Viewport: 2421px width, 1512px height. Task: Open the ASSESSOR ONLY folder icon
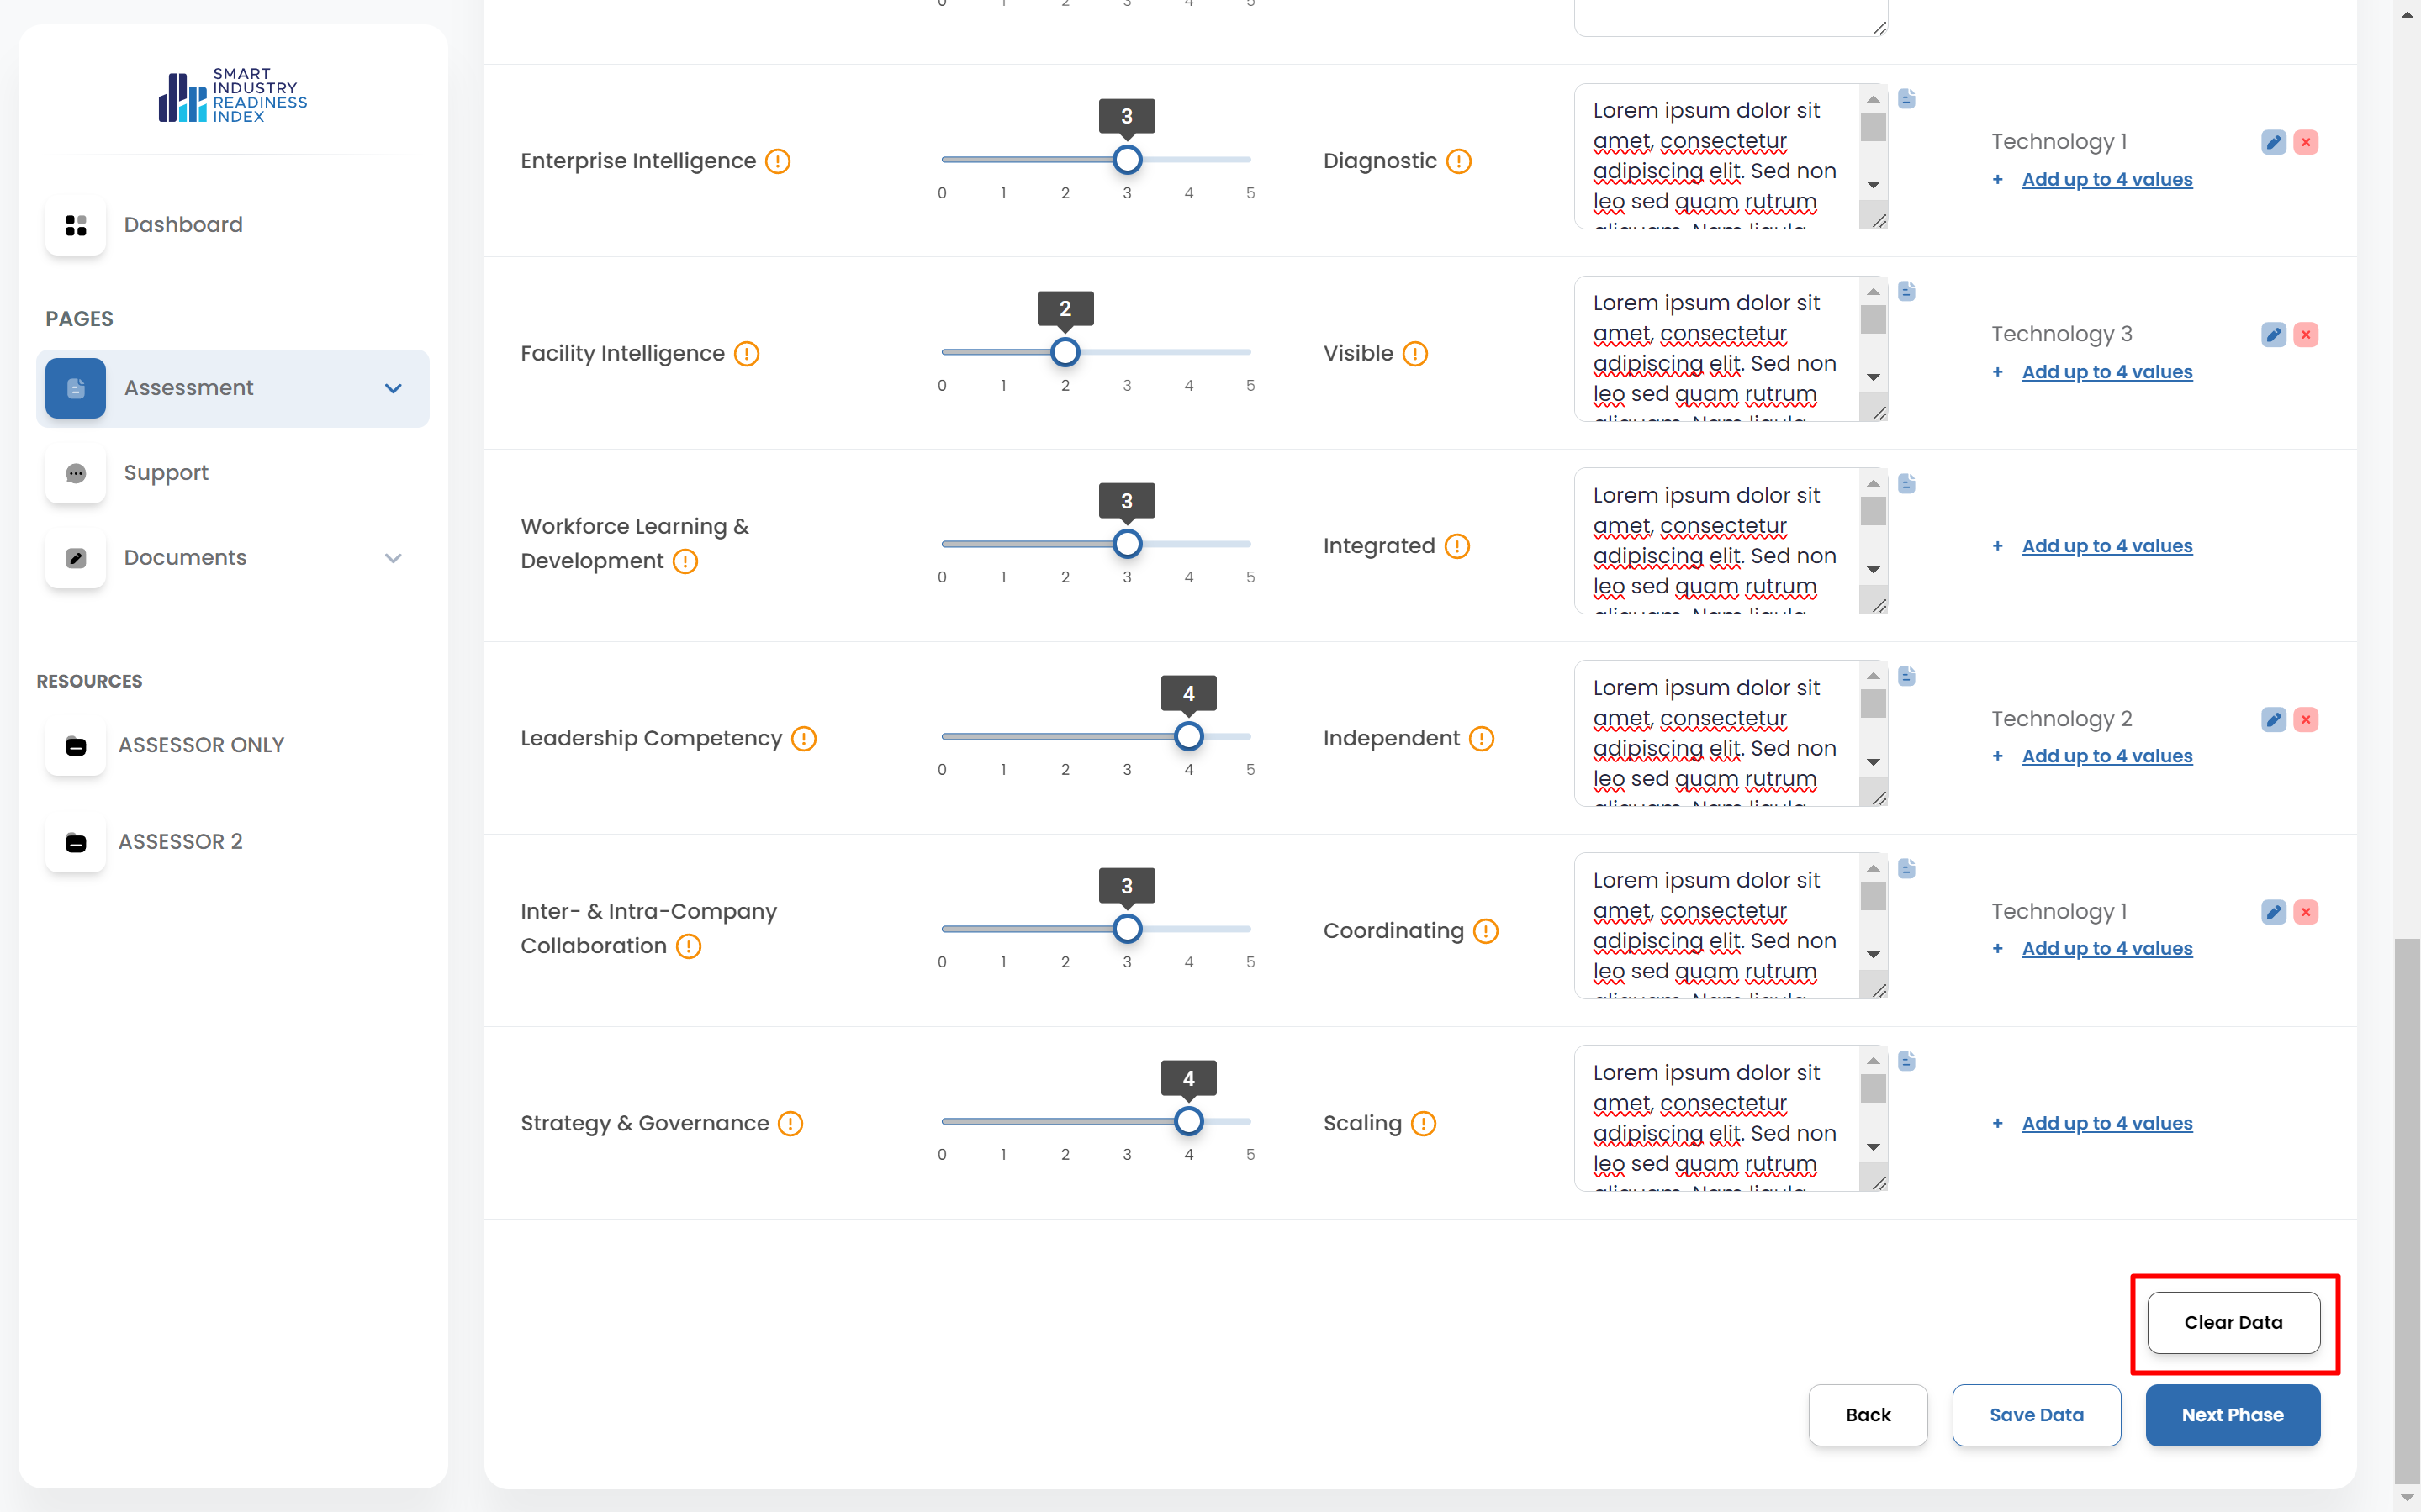tap(76, 746)
